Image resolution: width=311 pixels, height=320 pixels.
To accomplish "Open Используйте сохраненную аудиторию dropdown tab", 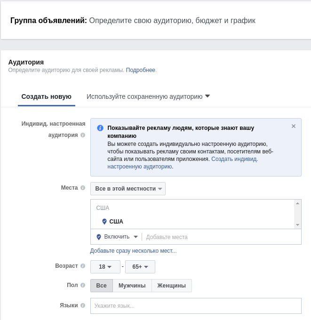I will (148, 96).
